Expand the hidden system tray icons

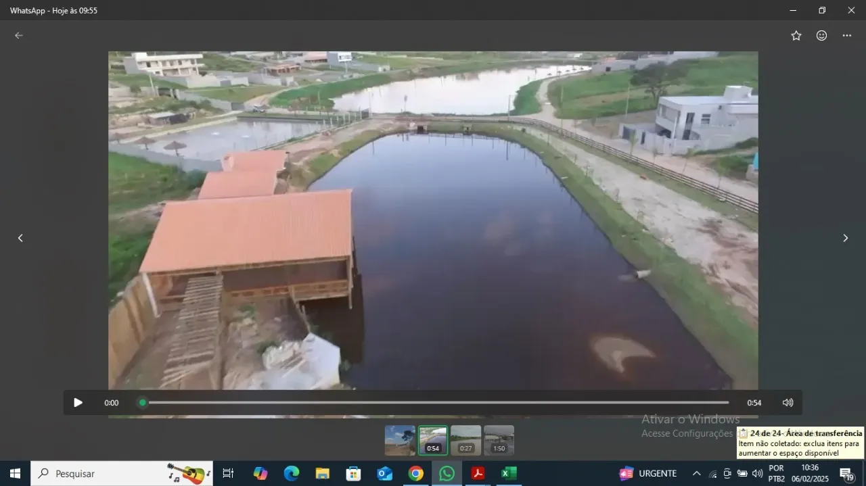pos(696,474)
